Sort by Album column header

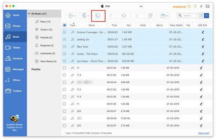click(159, 25)
